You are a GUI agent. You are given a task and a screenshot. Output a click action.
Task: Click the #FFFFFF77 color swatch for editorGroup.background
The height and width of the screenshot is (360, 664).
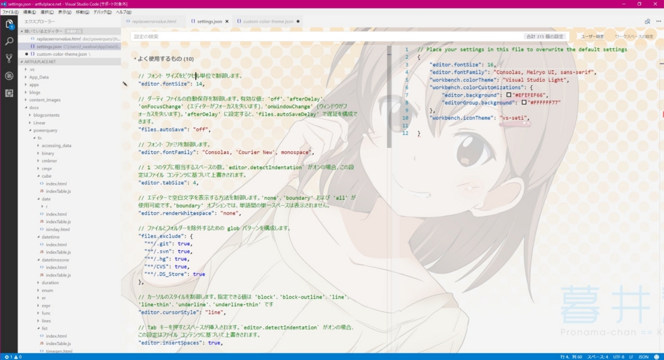(x=524, y=102)
